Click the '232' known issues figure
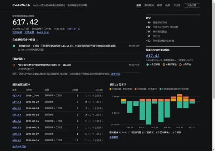Image resolution: width=215 pixels, height=151 pixels. 148,27
